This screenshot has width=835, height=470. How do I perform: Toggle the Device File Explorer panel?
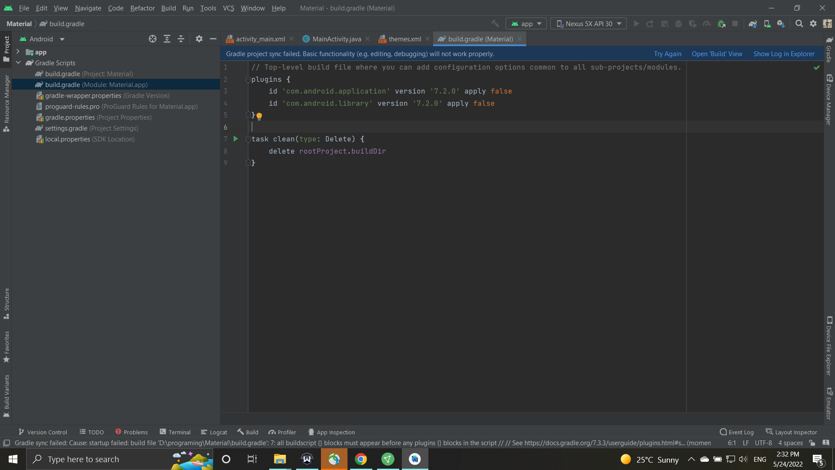829,346
